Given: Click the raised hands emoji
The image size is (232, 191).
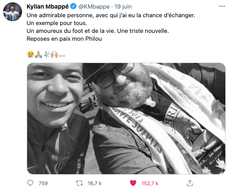Looking at the screenshot, I should 54,54.
